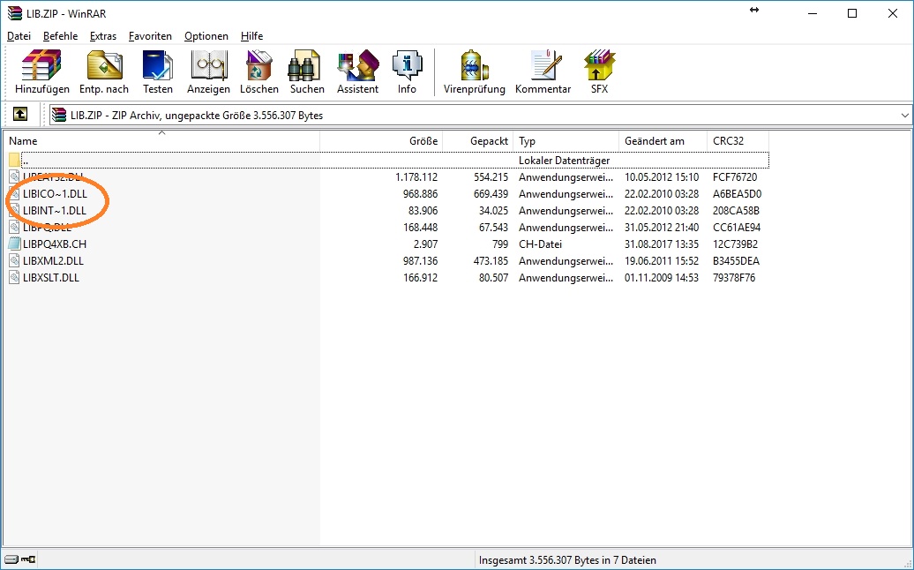Click CRC value A6BEA5D0
Screen dimensions: 914x570
point(737,193)
